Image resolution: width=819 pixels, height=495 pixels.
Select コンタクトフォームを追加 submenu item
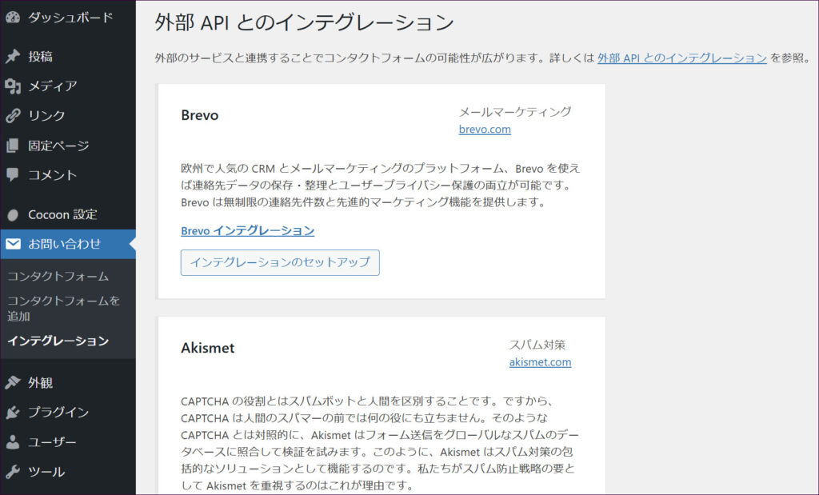click(x=63, y=308)
